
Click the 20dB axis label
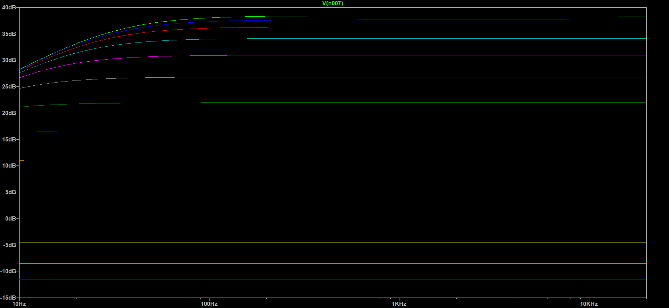click(9, 113)
